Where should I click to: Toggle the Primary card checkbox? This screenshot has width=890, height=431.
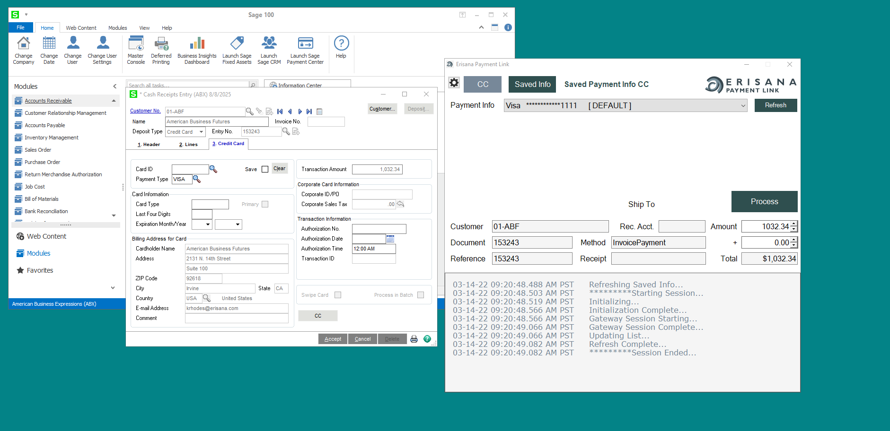click(x=265, y=204)
